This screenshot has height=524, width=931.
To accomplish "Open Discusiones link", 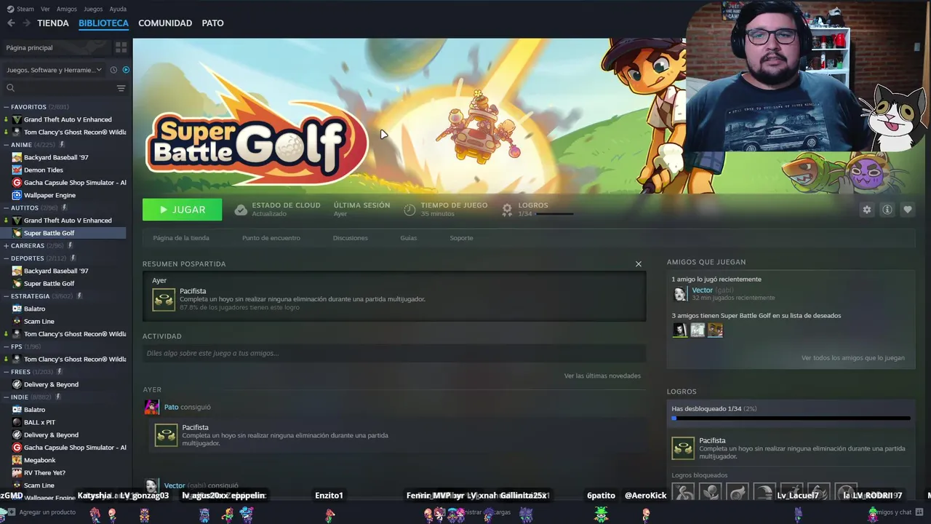I will [x=350, y=238].
